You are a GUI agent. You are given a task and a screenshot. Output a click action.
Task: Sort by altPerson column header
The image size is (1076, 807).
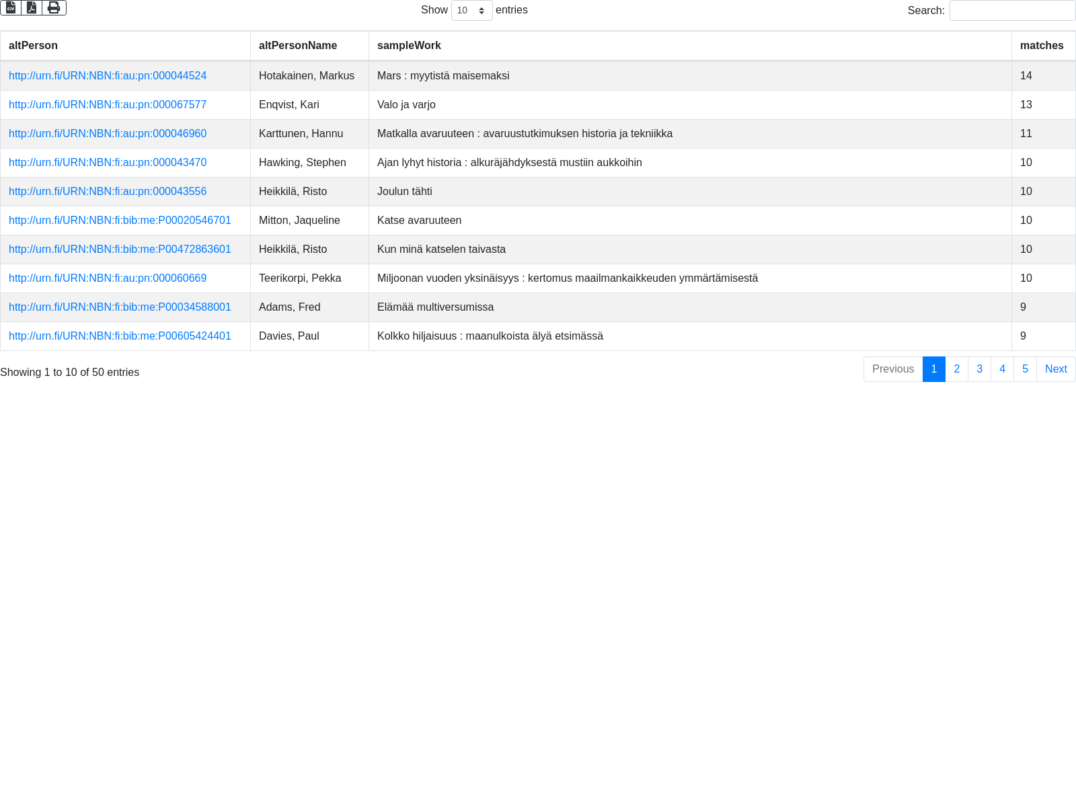pos(33,46)
